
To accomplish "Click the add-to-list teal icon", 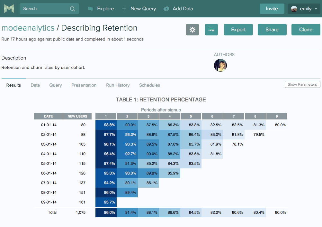I will [x=211, y=30].
